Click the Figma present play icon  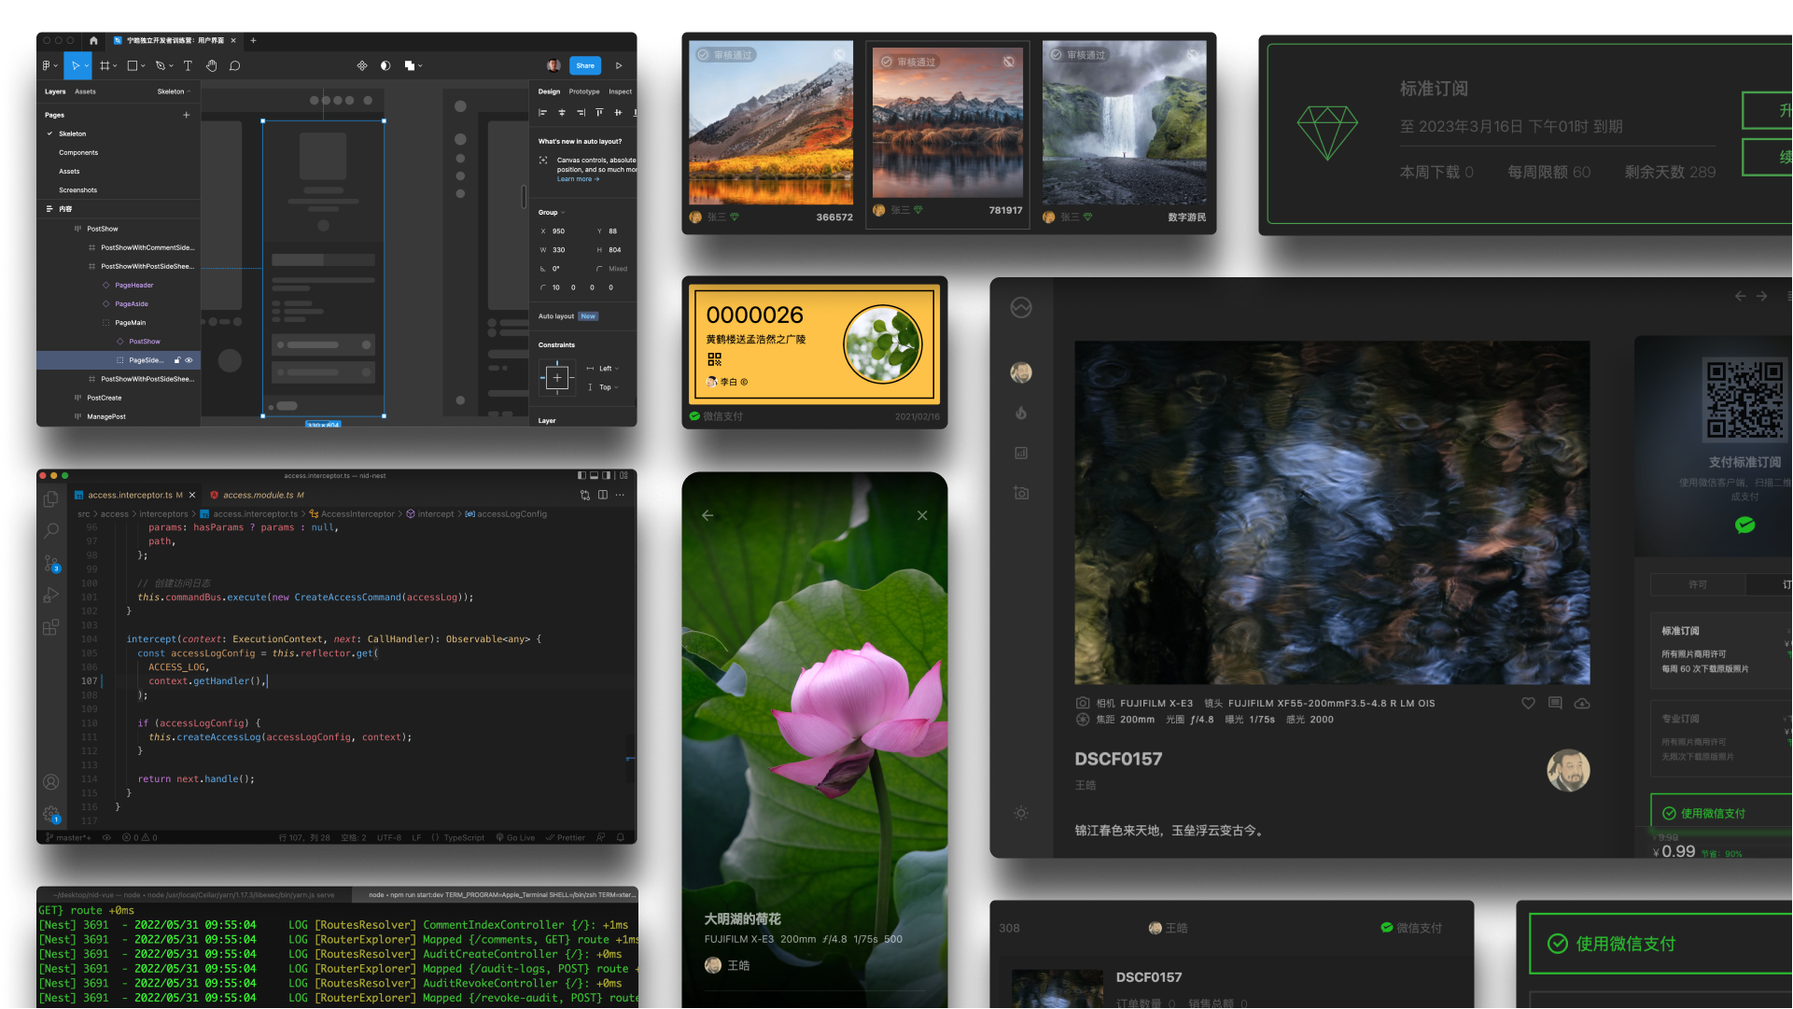coord(619,66)
